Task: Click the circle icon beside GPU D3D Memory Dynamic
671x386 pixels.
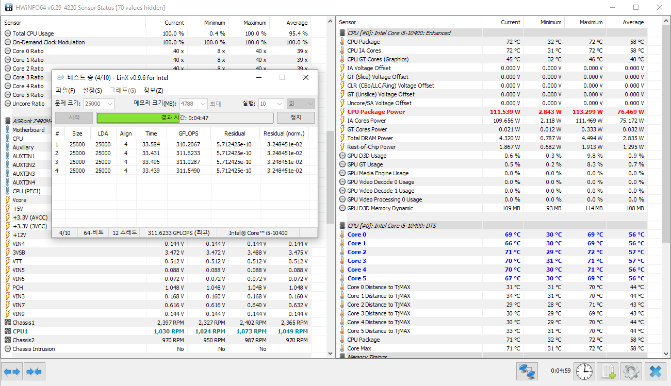Action: [x=342, y=208]
